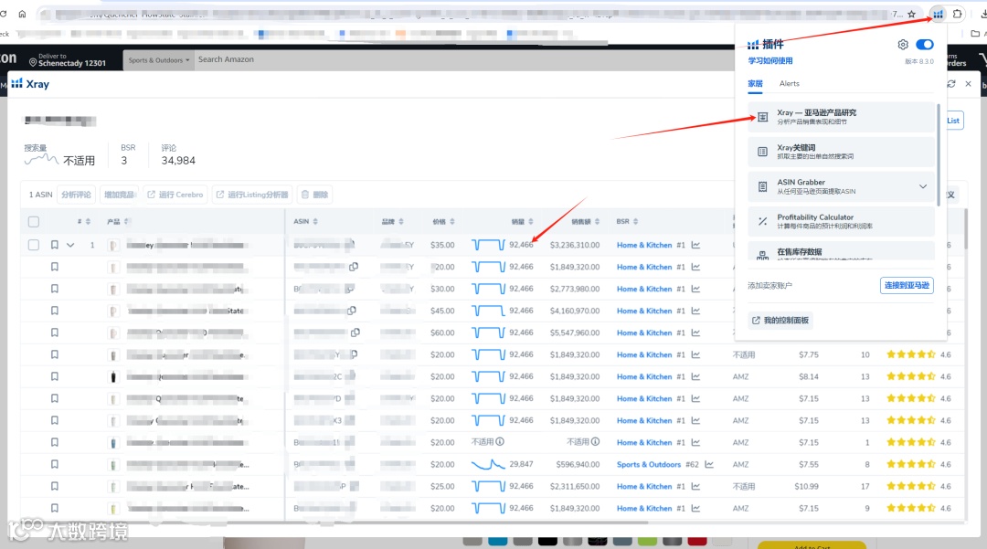Screen dimensions: 987x549
Task: Click the 增加竞品 button
Action: pyautogui.click(x=119, y=195)
